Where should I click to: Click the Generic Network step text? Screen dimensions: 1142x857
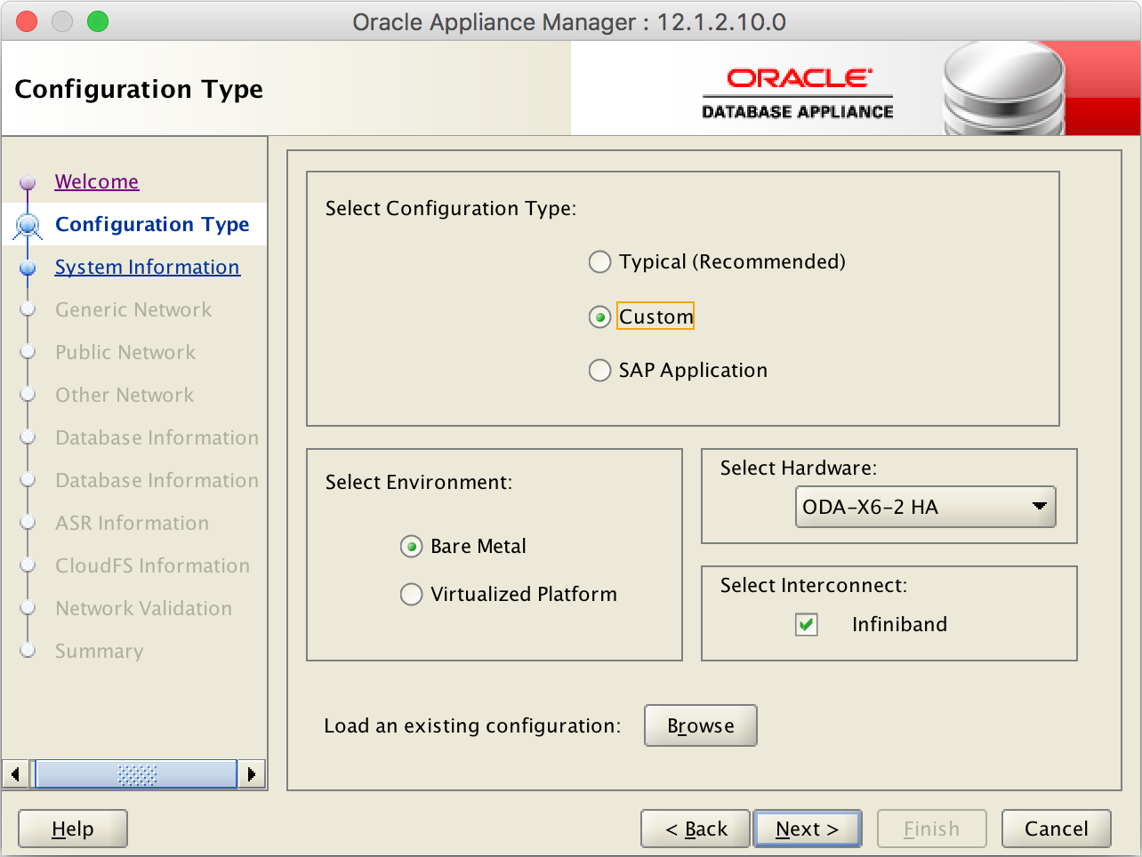[x=133, y=309]
